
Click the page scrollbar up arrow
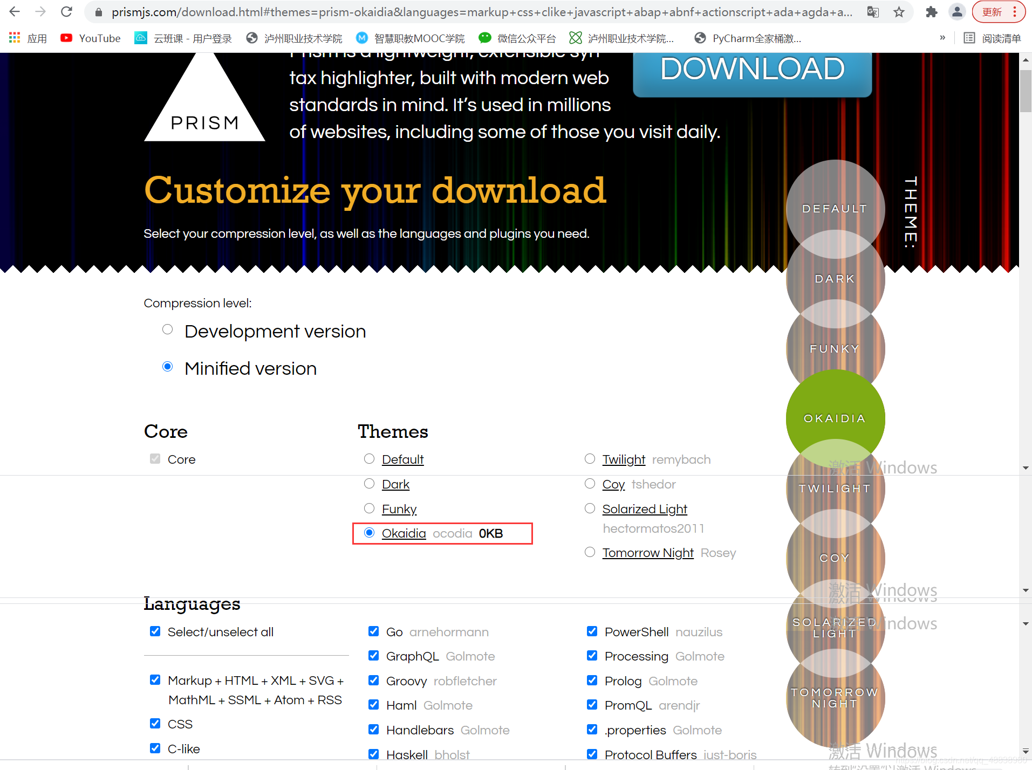pos(1026,60)
